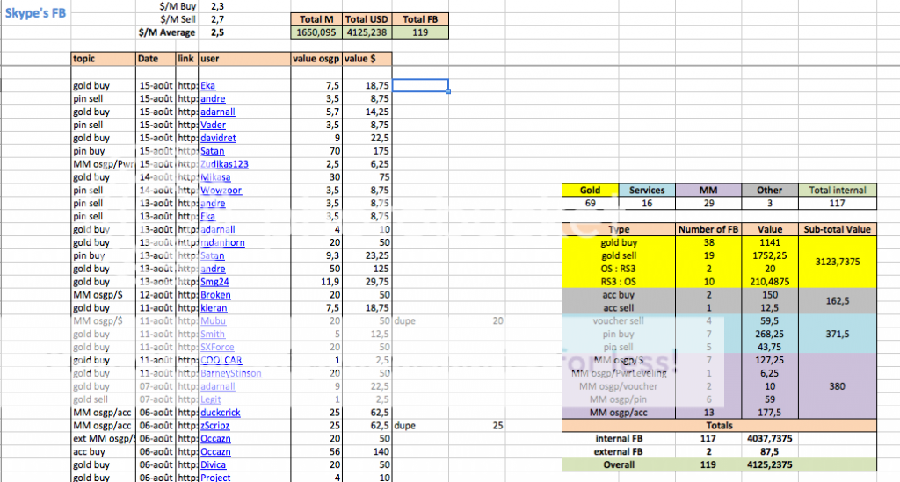The height and width of the screenshot is (482, 900).
Task: Click the "Total USD" header cell
Action: (x=367, y=19)
